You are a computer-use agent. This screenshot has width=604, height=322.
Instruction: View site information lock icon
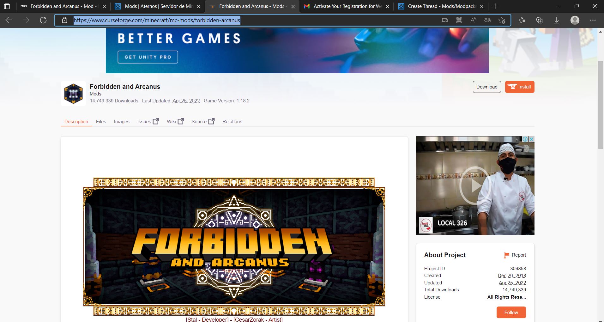(x=64, y=20)
